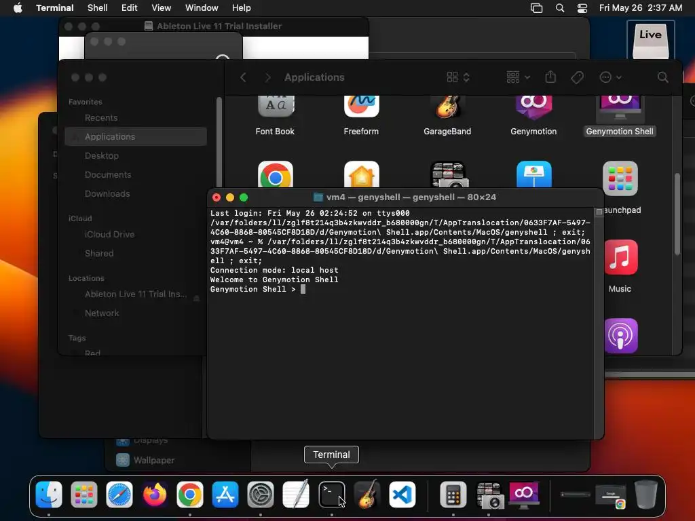Select Network in Finder sidebar
The image size is (695, 521).
point(136,313)
